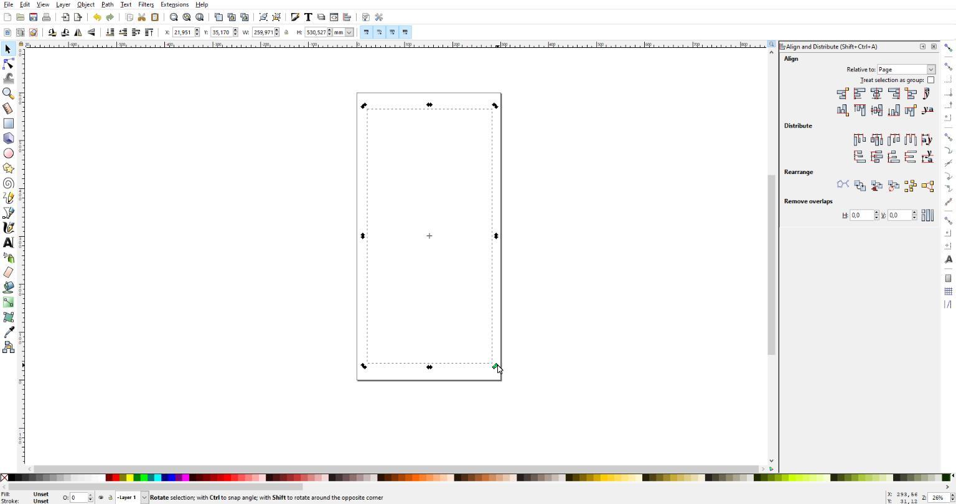Image resolution: width=956 pixels, height=504 pixels.
Task: Toggle width and height lock
Action: [x=286, y=32]
